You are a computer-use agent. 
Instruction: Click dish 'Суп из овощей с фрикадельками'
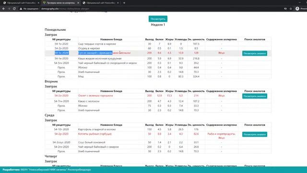tap(104, 53)
